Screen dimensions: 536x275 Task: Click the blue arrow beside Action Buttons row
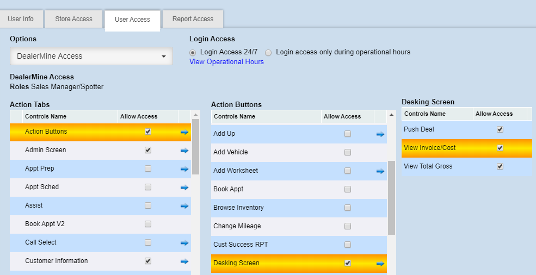point(184,132)
